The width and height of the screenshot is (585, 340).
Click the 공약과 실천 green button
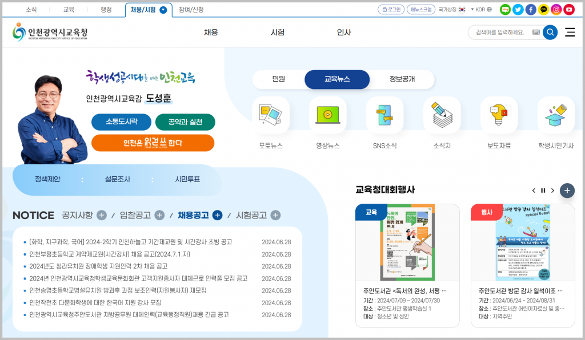(x=185, y=122)
